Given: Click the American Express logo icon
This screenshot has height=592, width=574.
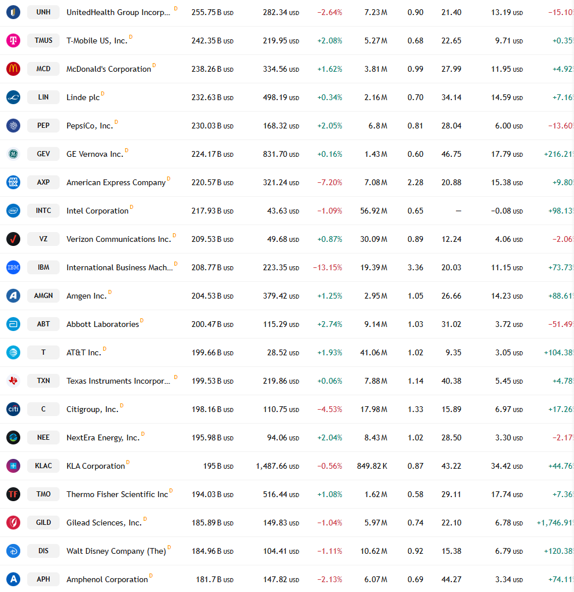Looking at the screenshot, I should point(13,182).
